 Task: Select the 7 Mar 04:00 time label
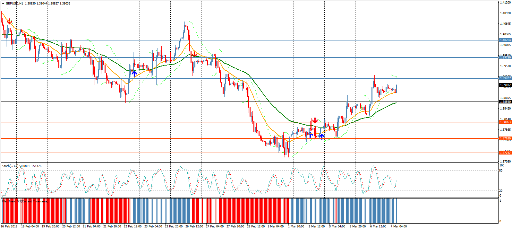point(398,226)
